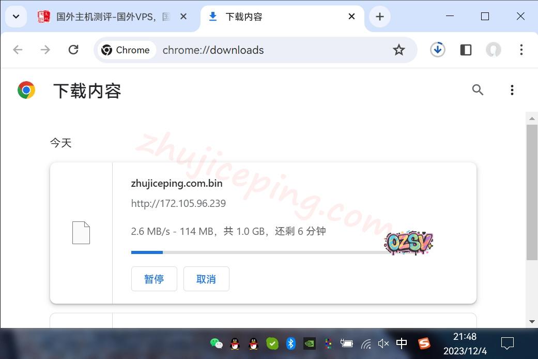Click the download progress bar
538x359 pixels.
point(258,252)
